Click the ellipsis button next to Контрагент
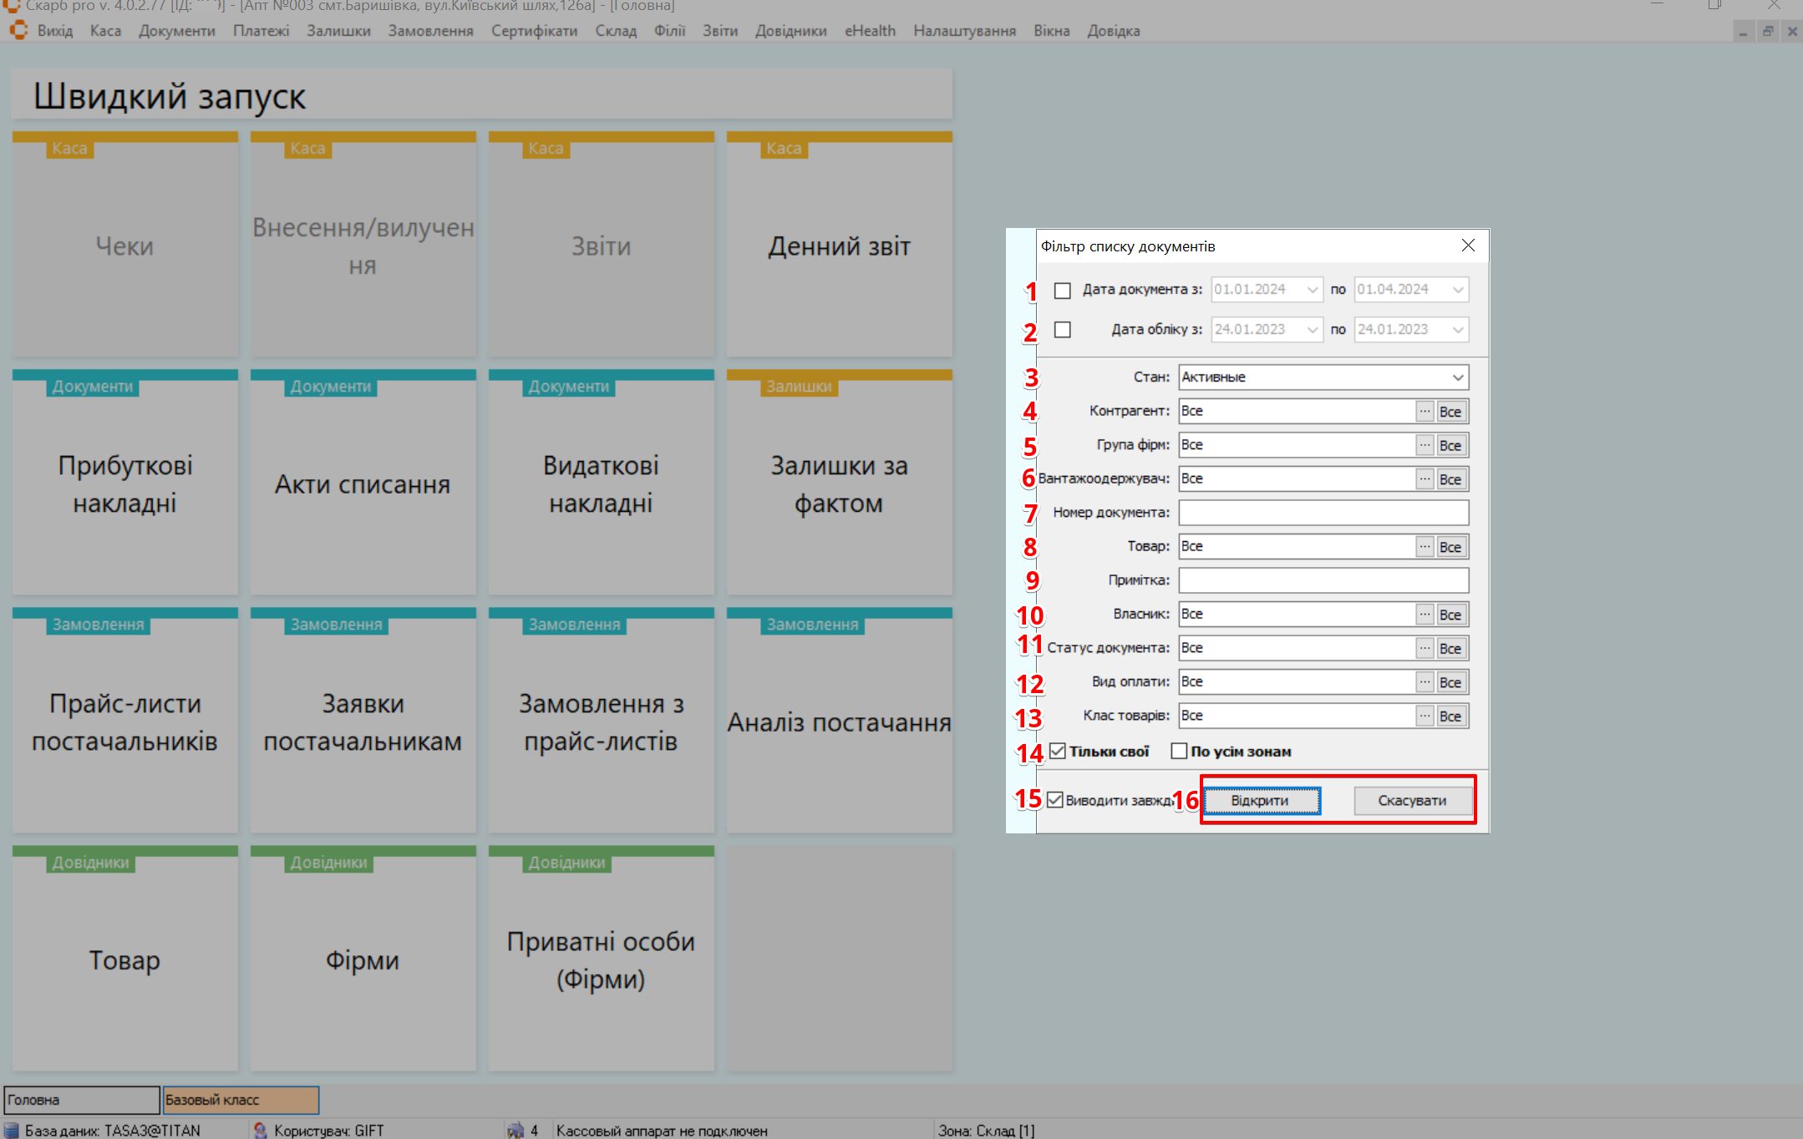 1425,412
